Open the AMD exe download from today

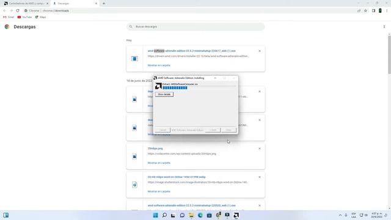click(x=191, y=51)
